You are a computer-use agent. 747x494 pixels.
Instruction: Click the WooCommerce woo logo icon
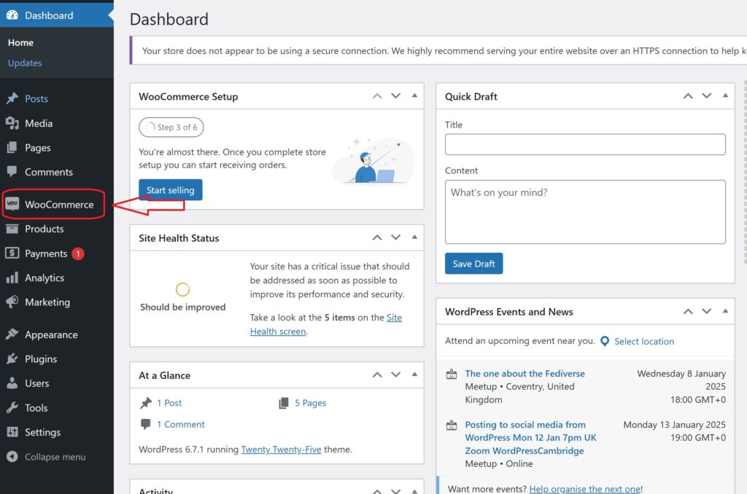(12, 204)
